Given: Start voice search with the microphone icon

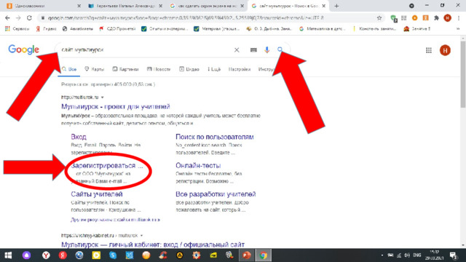Looking at the screenshot, I should coord(267,50).
